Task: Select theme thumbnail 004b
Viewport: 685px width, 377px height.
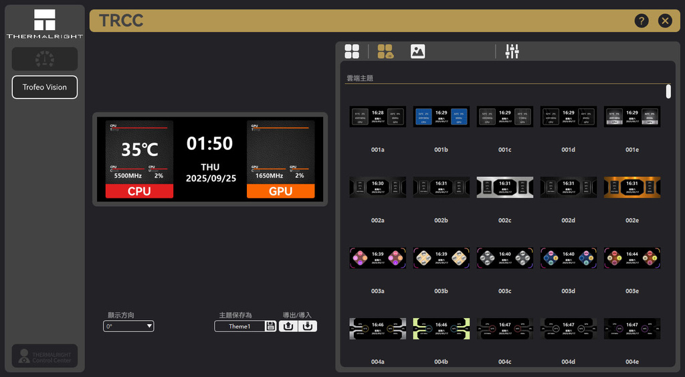Action: (x=442, y=329)
